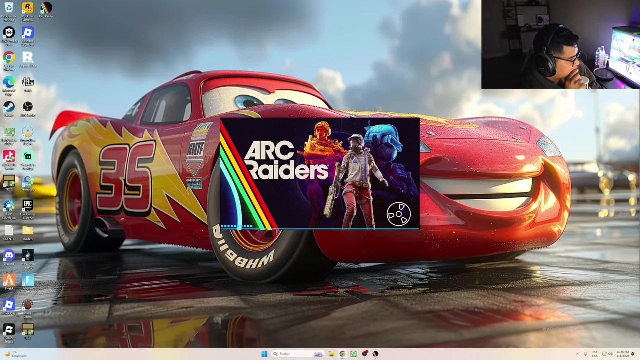Launch Google Chrome from the desktop

coord(9,61)
